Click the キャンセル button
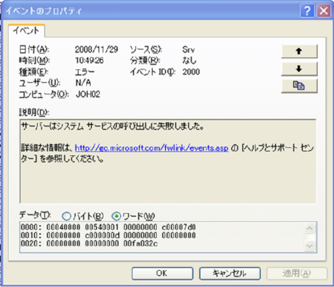The width and height of the screenshot is (334, 287). click(x=230, y=273)
